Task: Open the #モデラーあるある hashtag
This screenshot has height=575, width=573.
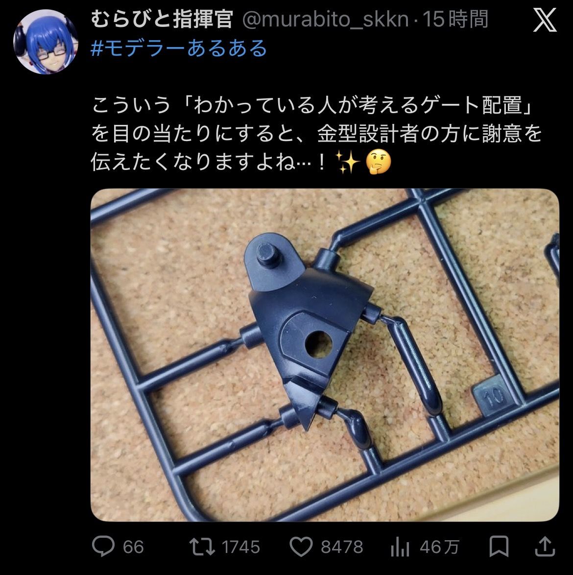Action: coord(179,48)
